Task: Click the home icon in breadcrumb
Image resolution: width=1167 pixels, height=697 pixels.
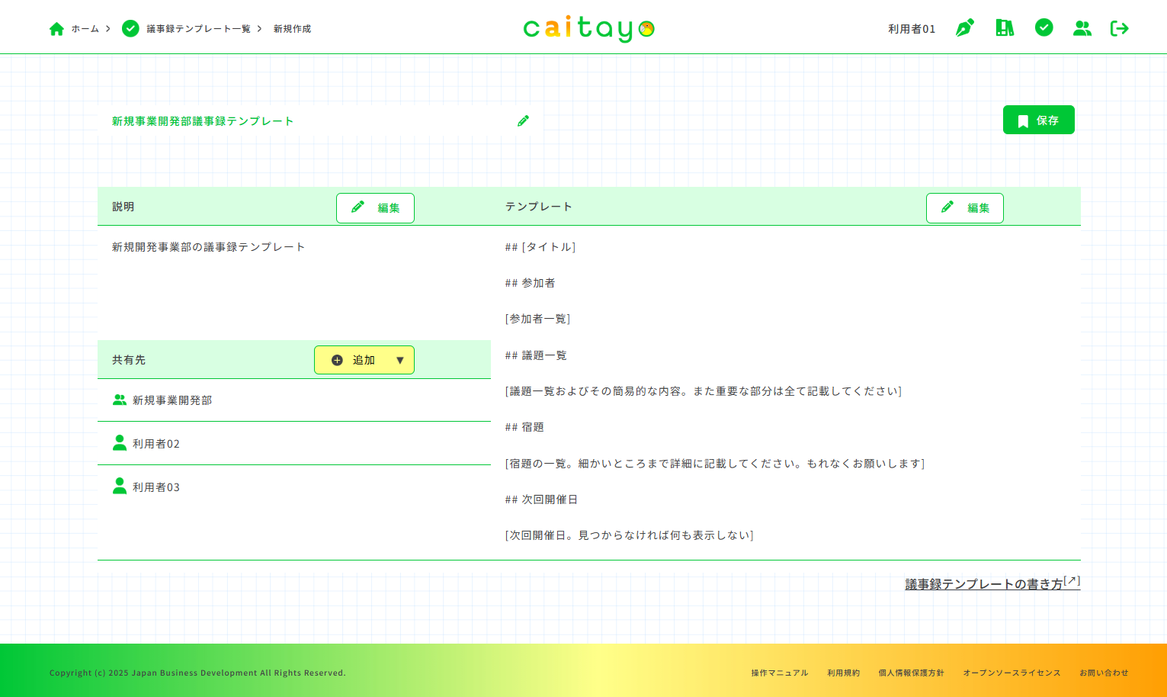Action: [x=56, y=29]
